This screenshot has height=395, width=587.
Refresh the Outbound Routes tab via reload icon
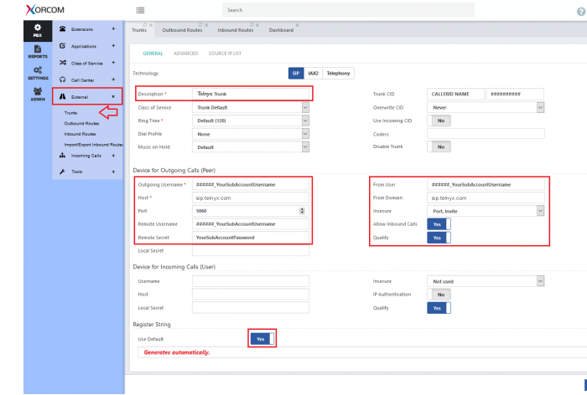[x=200, y=24]
